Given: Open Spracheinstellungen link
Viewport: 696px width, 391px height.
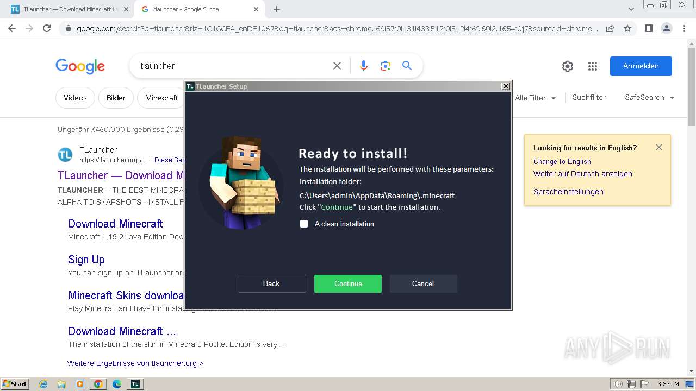Looking at the screenshot, I should point(568,192).
